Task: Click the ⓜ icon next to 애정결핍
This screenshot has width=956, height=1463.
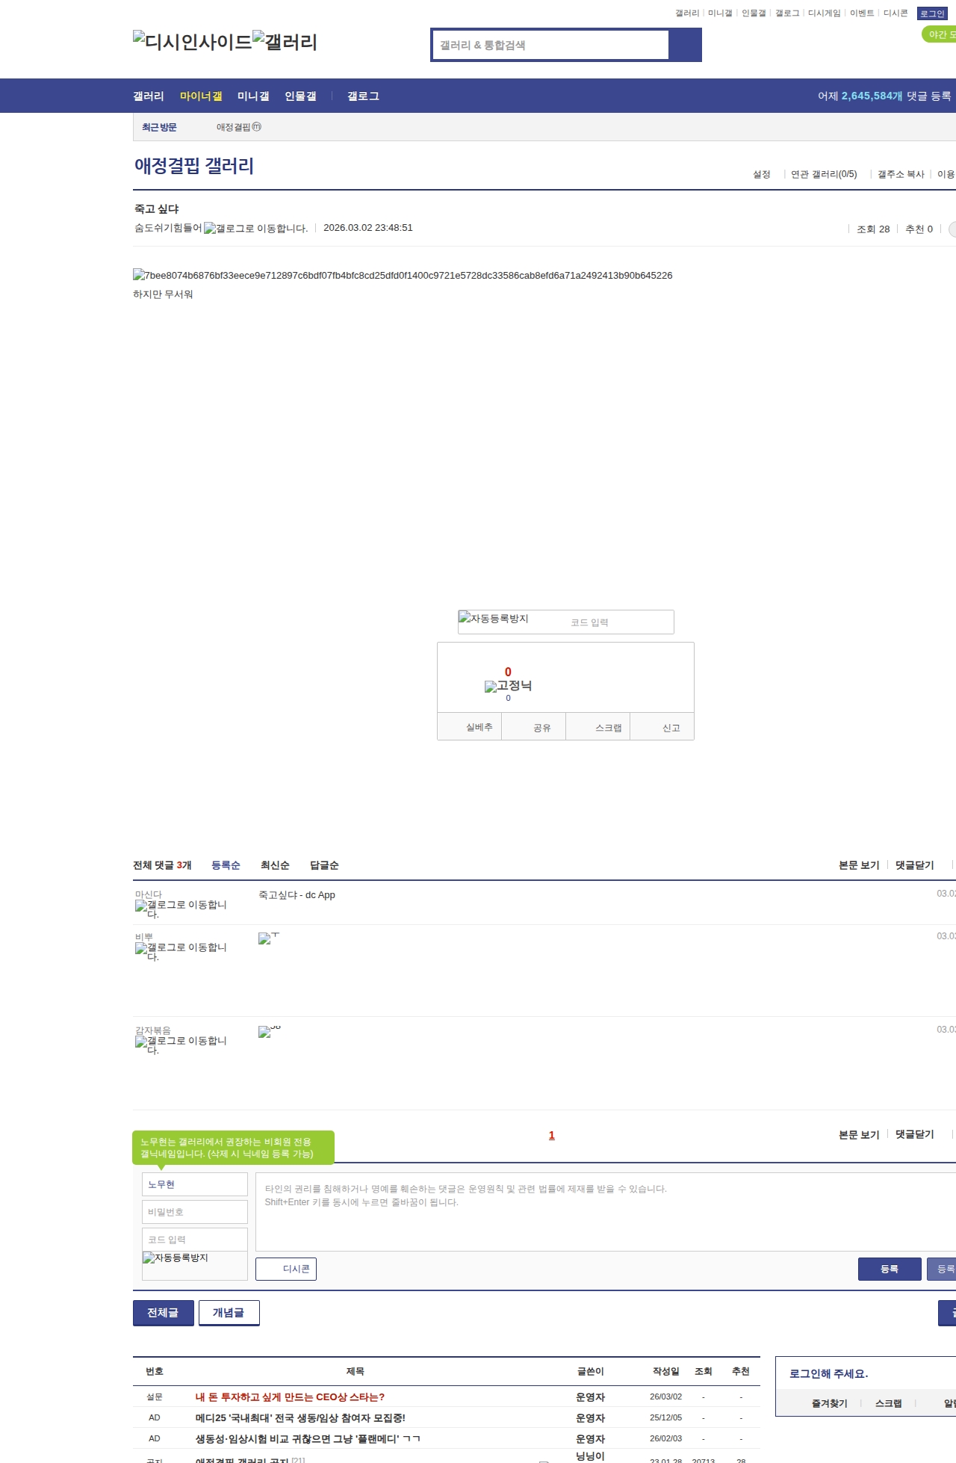Action: (x=257, y=127)
